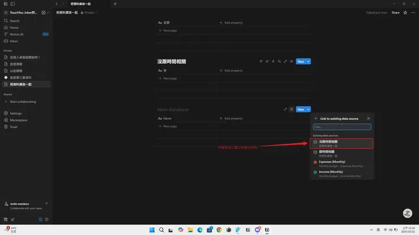Toggle the sidebar panel icon in title bar
Viewport: 419px width, 235px height.
coord(12,4)
